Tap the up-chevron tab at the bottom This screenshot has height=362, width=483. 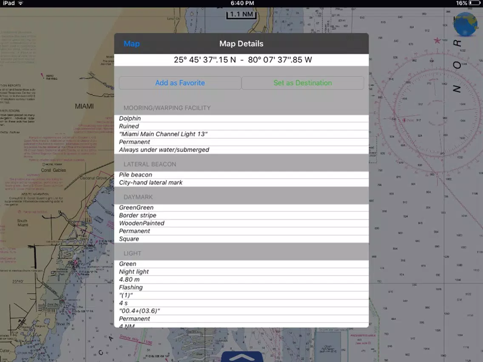242,356
